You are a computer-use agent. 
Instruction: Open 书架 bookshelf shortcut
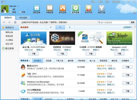pyautogui.click(x=22, y=12)
